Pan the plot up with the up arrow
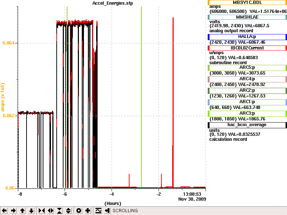The height and width of the screenshot is (215, 287). (x=22, y=211)
